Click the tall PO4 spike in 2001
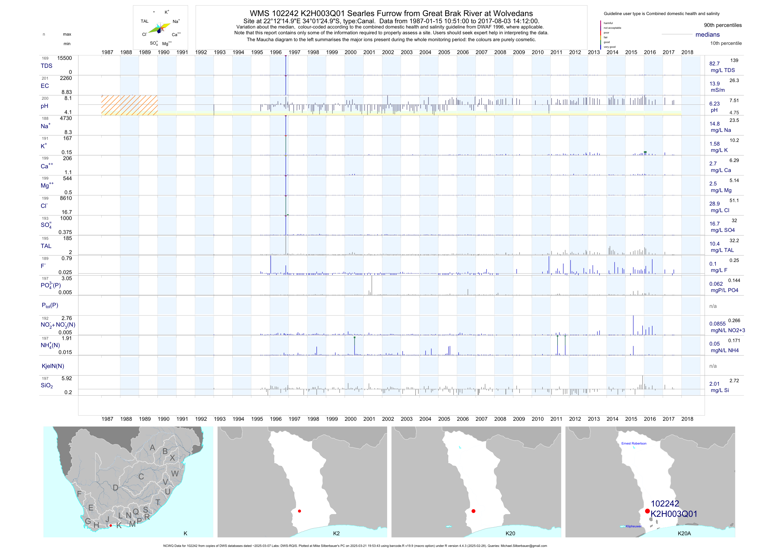 [372, 285]
